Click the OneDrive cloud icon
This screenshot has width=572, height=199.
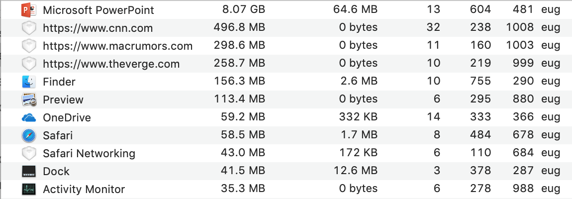[29, 117]
